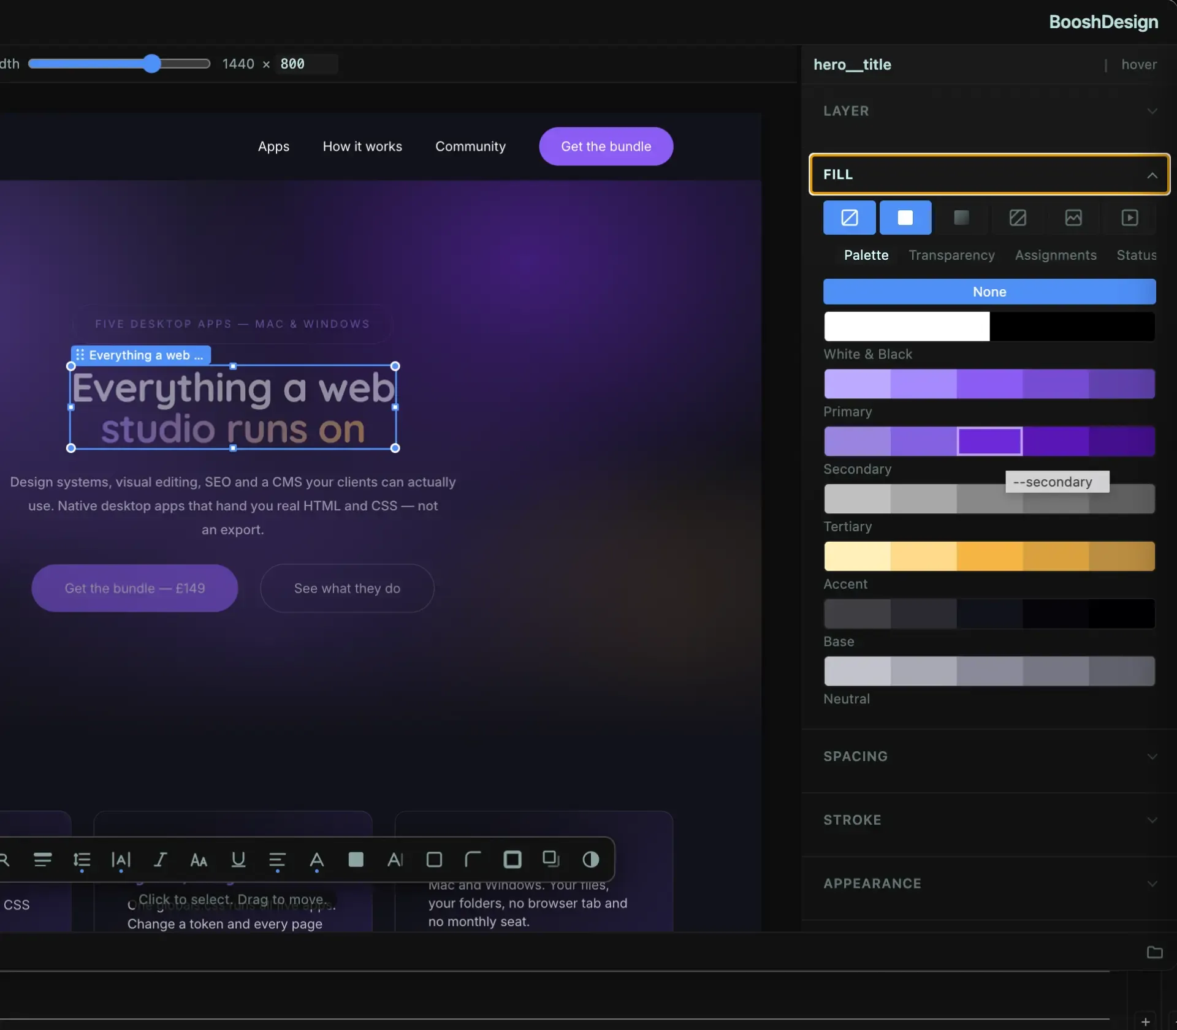
Task: Toggle italic text in floating toolbar
Action: [x=160, y=860]
